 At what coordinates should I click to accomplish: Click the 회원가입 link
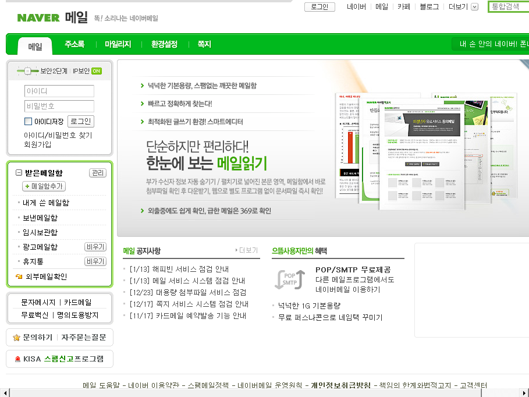coord(37,144)
